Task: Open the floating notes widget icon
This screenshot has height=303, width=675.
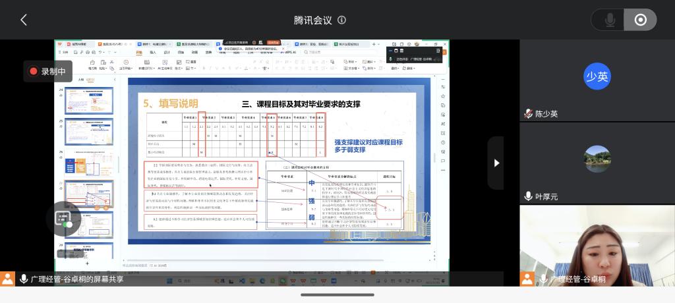Action: click(x=63, y=219)
